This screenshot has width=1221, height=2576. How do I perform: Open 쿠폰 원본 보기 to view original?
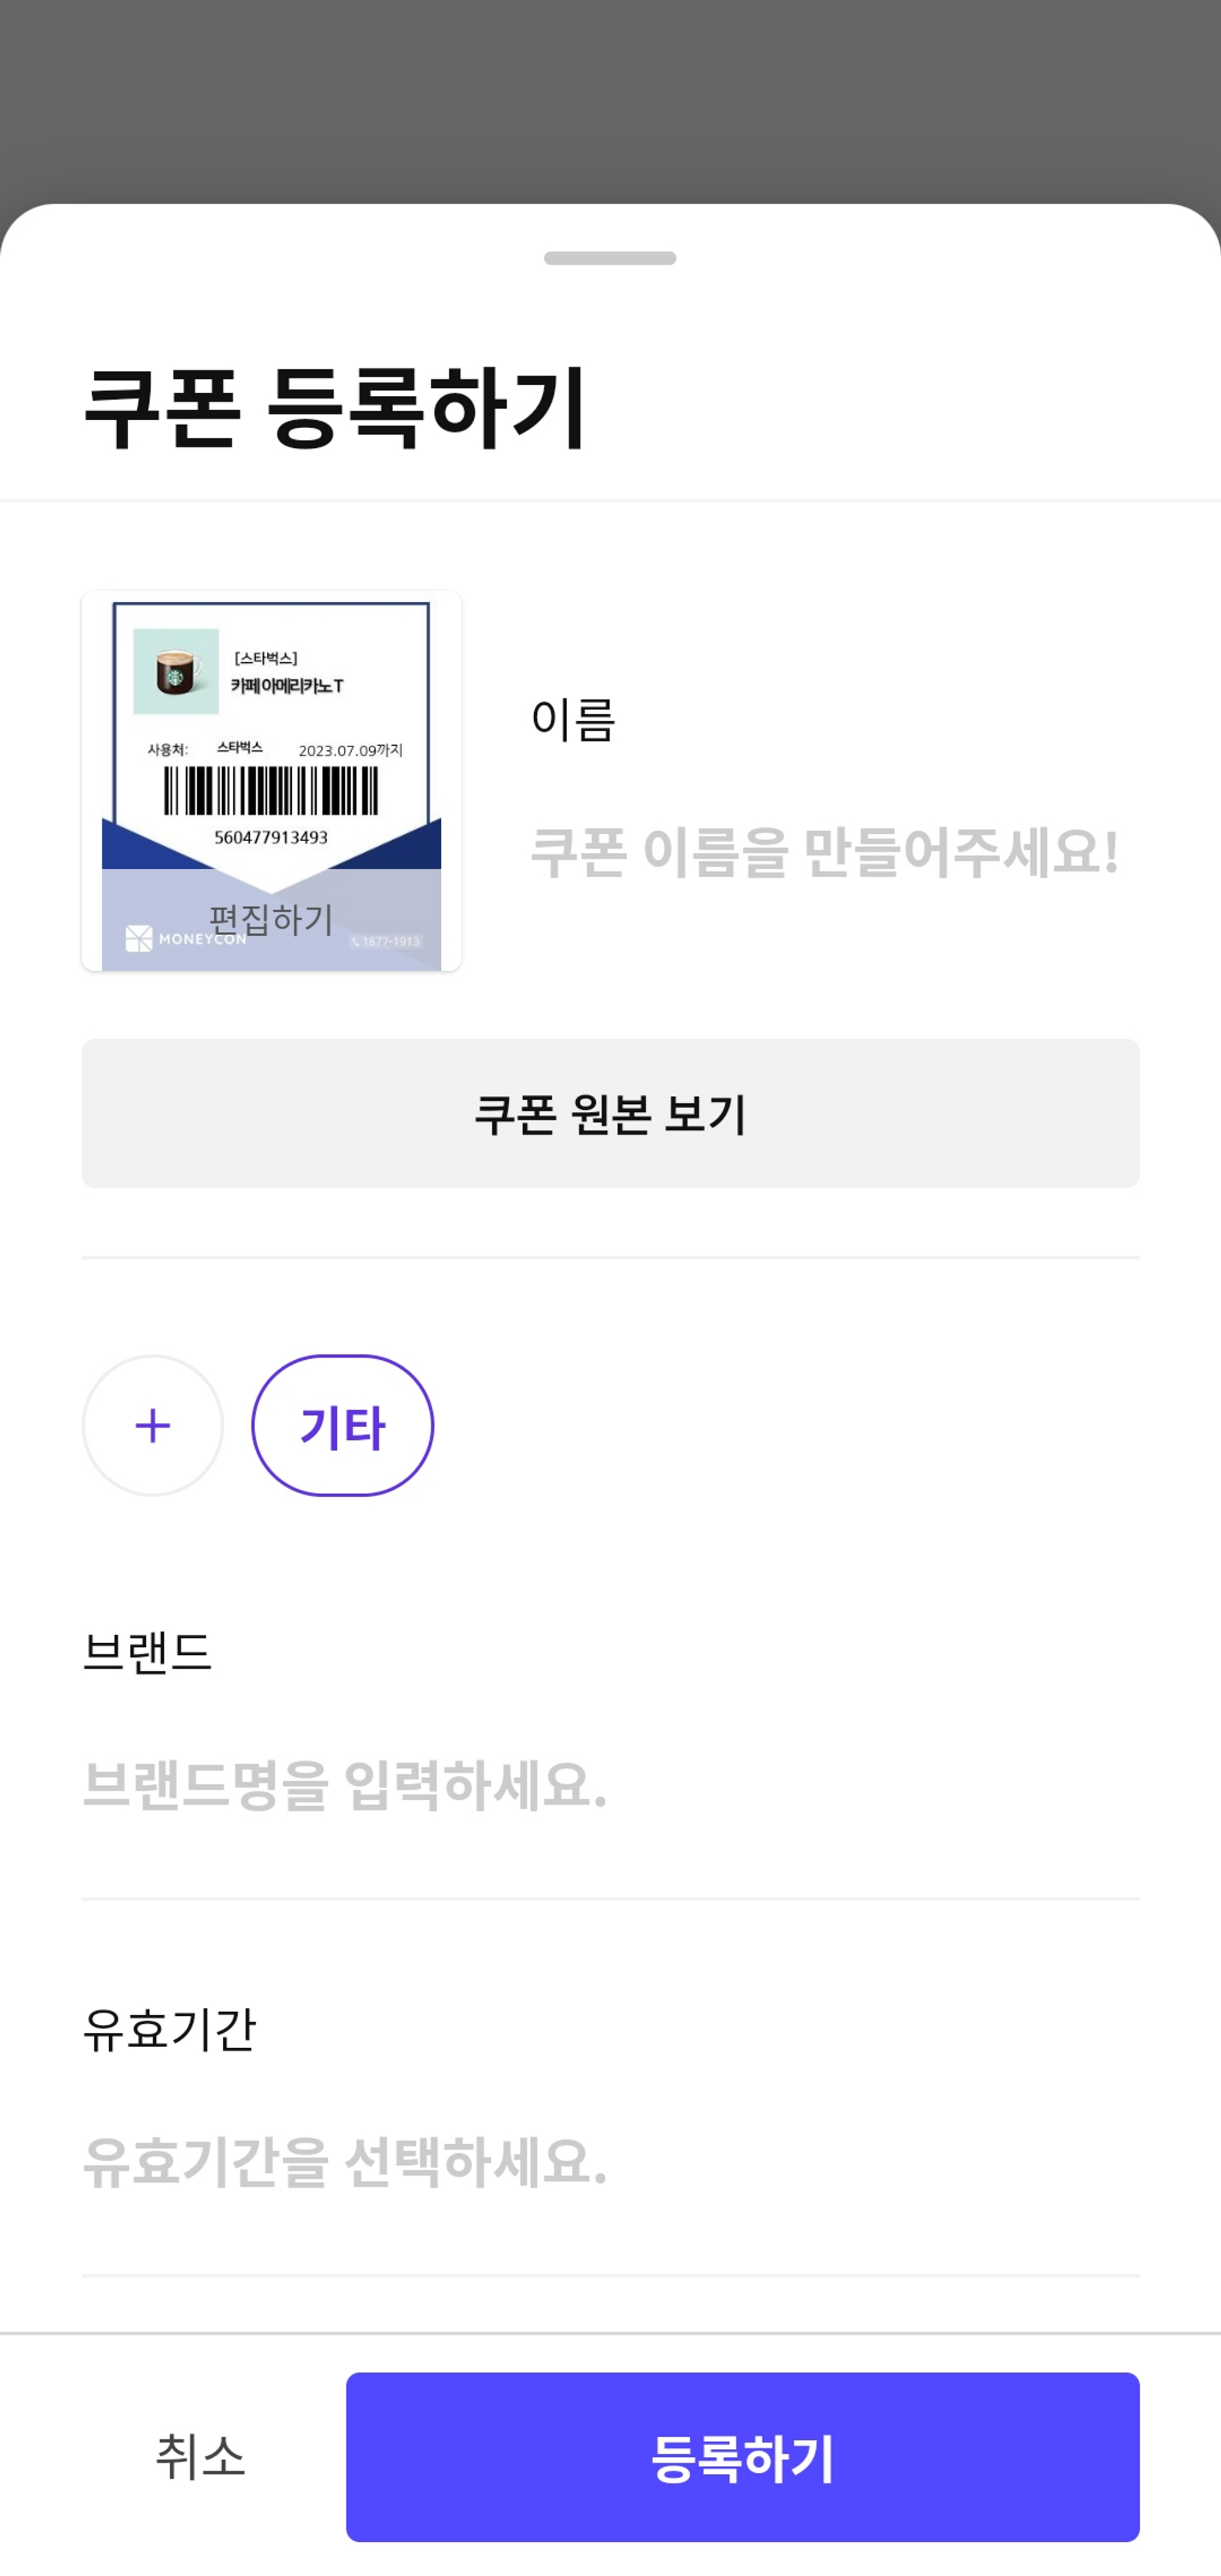[x=609, y=1113]
